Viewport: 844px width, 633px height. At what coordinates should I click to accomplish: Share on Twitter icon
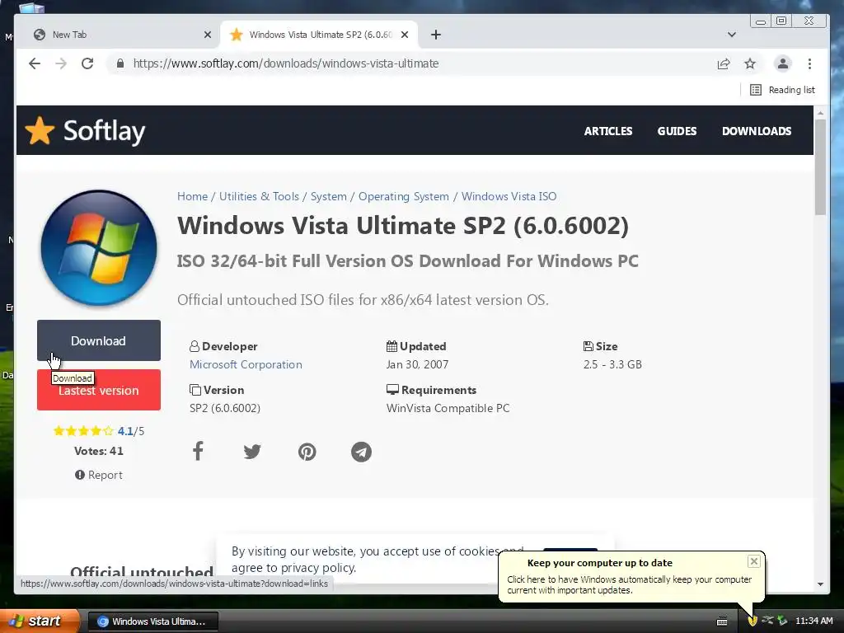pos(252,451)
